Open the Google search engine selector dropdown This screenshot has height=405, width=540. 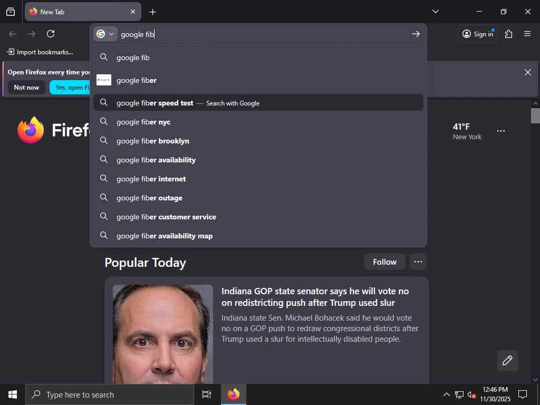click(105, 34)
